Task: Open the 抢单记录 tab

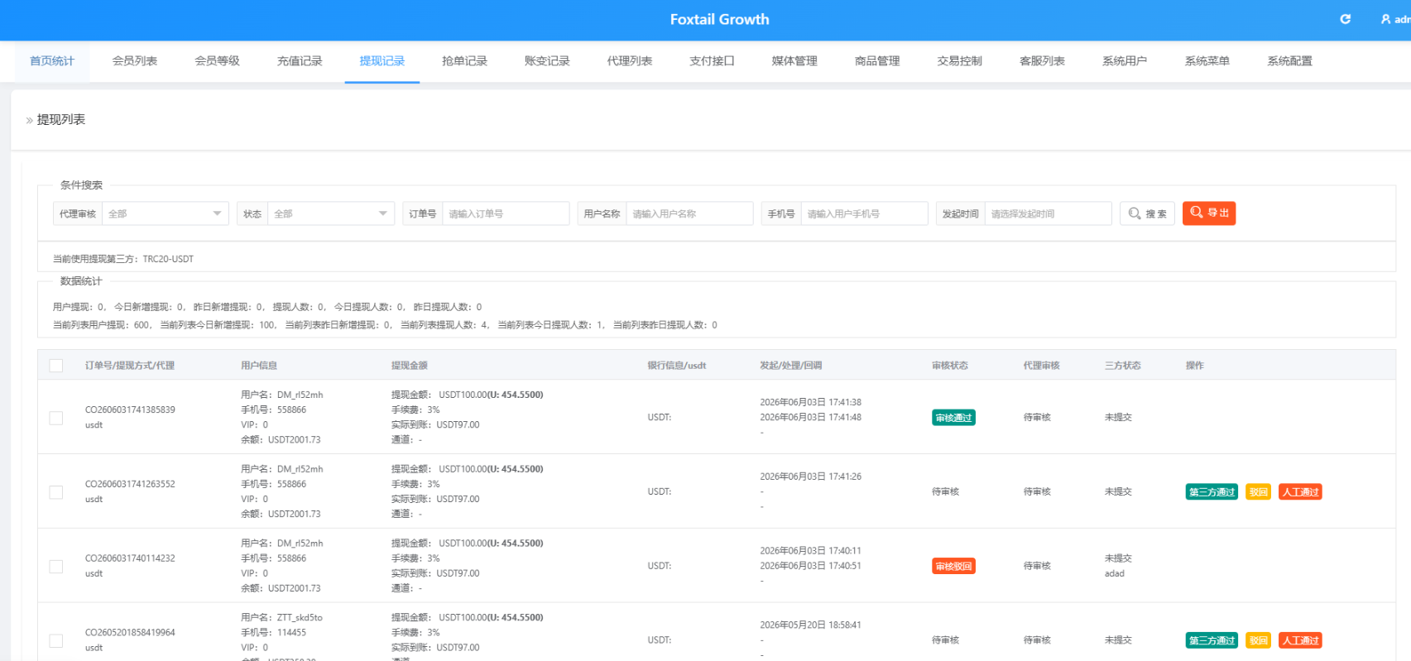Action: (464, 61)
